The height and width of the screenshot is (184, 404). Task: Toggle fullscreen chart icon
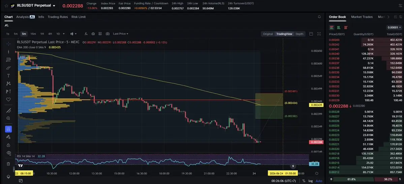319,34
